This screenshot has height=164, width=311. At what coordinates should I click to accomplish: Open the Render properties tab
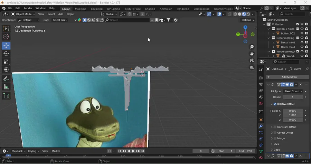point(261,78)
